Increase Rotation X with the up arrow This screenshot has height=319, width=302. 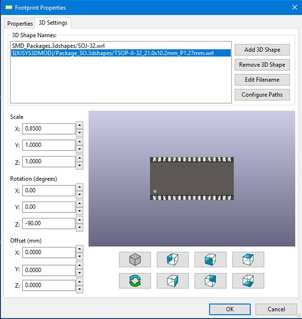(x=79, y=187)
